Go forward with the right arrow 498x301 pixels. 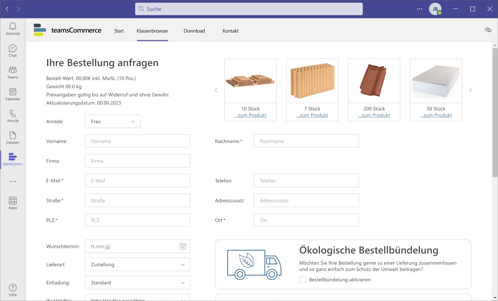(18, 9)
